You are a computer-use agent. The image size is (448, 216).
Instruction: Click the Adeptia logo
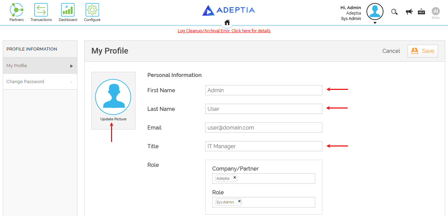pos(228,10)
